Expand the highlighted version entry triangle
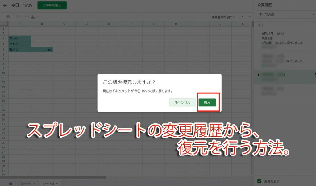Screen dimensions: 316x186 point(258,75)
